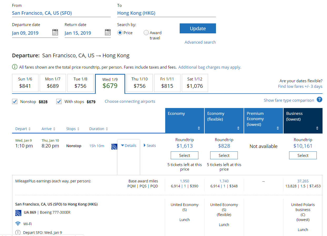Click the United logo beside UA 869
The height and width of the screenshot is (236, 327).
18,213
